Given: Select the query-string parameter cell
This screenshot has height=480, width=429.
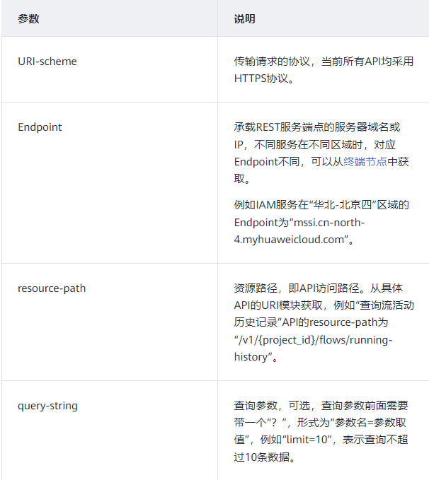Looking at the screenshot, I should 47,406.
